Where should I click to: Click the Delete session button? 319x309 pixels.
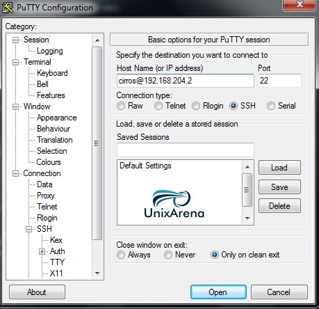(x=279, y=206)
